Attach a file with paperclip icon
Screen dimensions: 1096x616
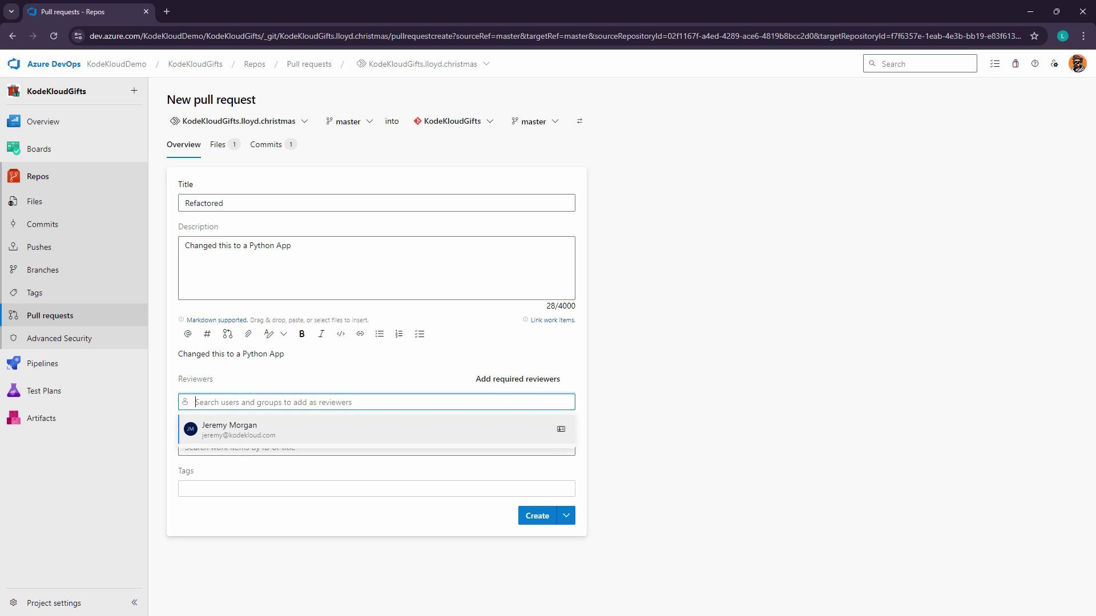(248, 334)
